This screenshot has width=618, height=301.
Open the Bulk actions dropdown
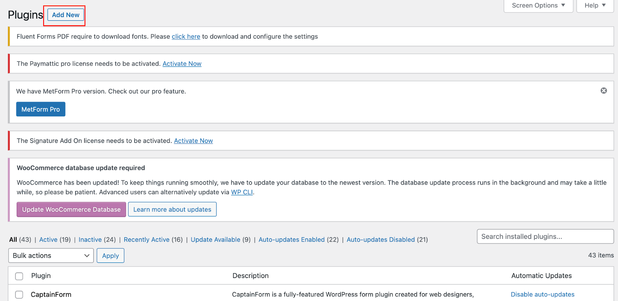pyautogui.click(x=51, y=255)
